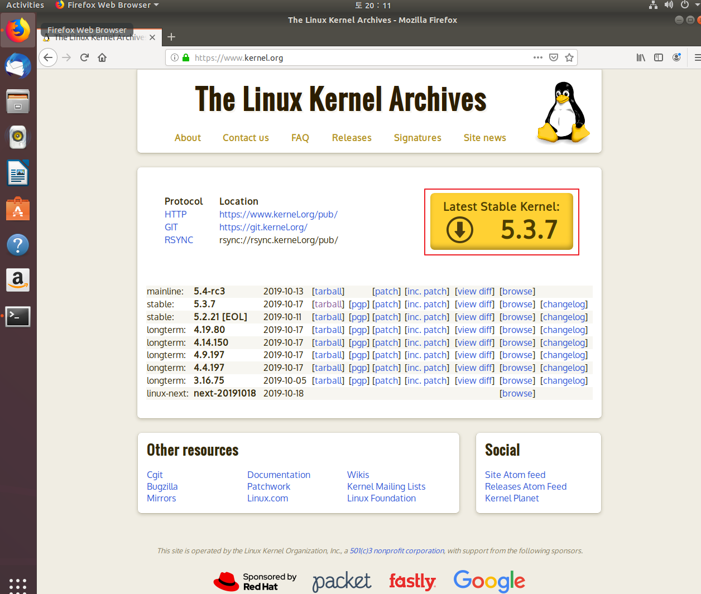Image resolution: width=701 pixels, height=594 pixels.
Task: Launch Thunderbird mail from dock
Action: click(x=18, y=66)
